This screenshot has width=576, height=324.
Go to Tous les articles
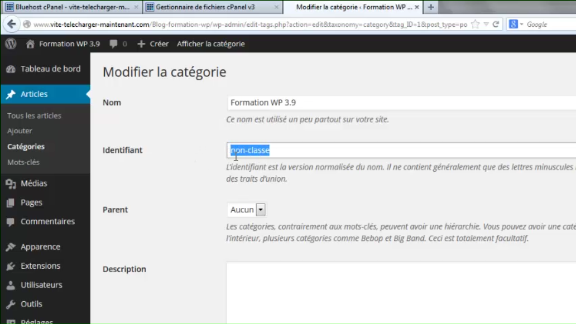[x=34, y=115]
